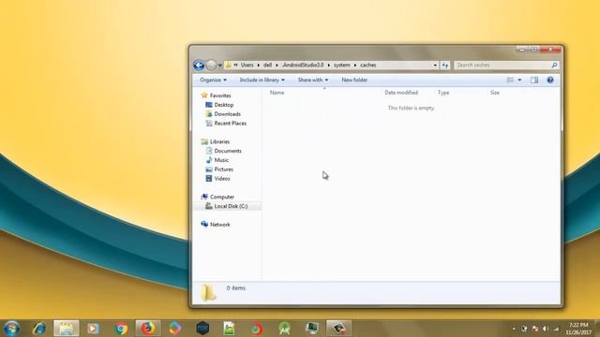Click 'Users' in the address path
600x337 pixels.
[x=247, y=65]
